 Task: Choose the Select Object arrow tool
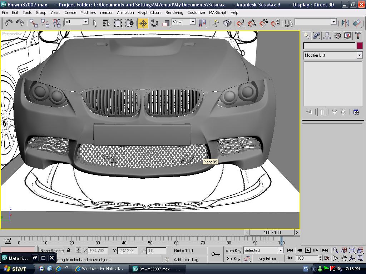coord(95,23)
